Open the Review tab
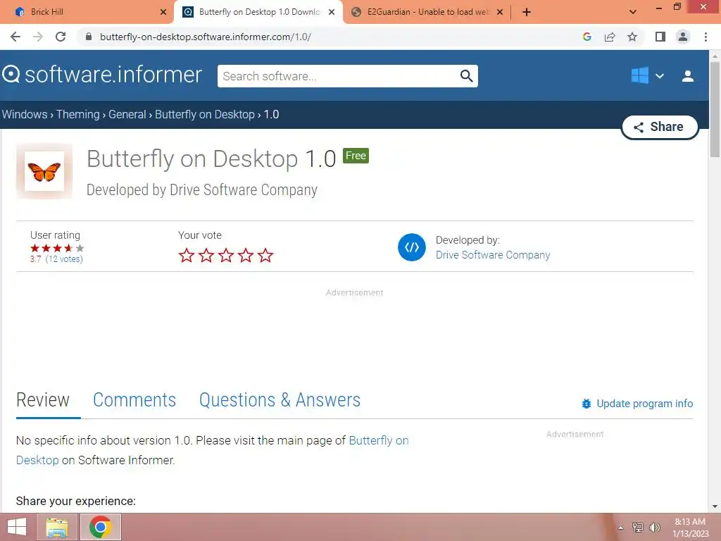The image size is (721, 541). [43, 400]
